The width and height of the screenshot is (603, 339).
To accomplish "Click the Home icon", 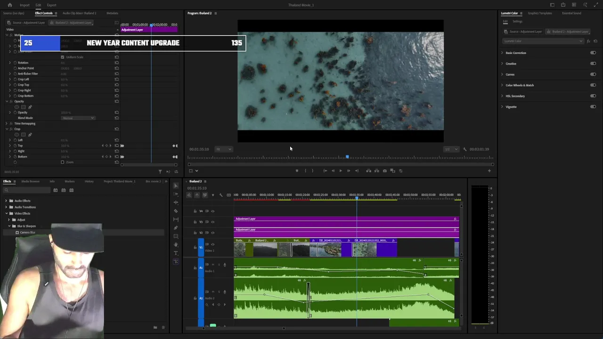I will coord(9,5).
